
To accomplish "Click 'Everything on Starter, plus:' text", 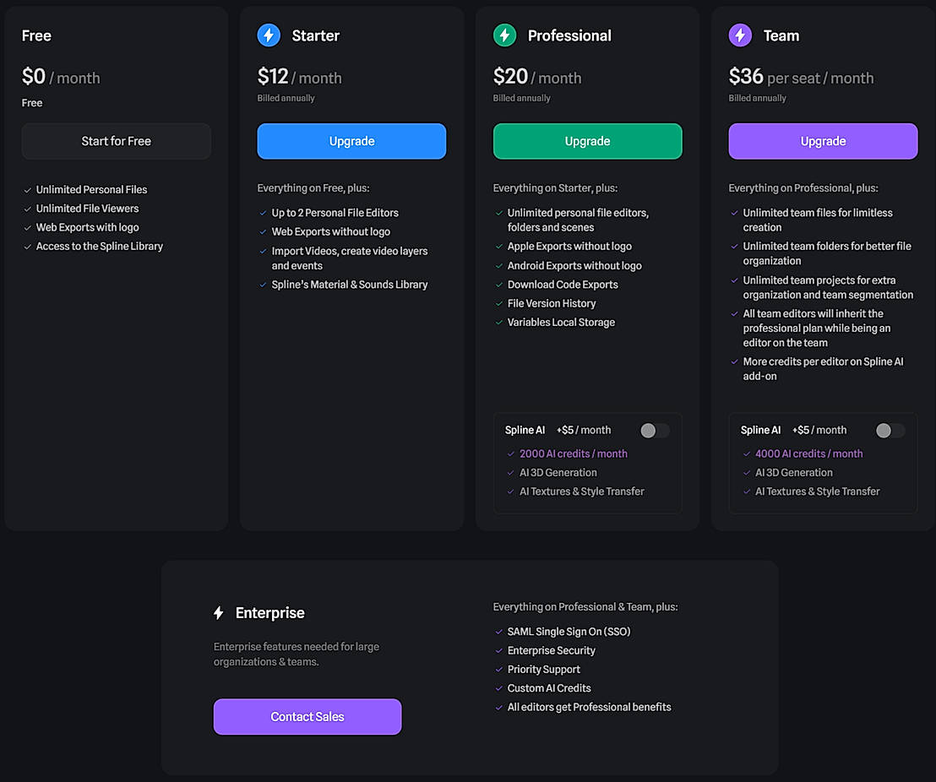I will (555, 188).
